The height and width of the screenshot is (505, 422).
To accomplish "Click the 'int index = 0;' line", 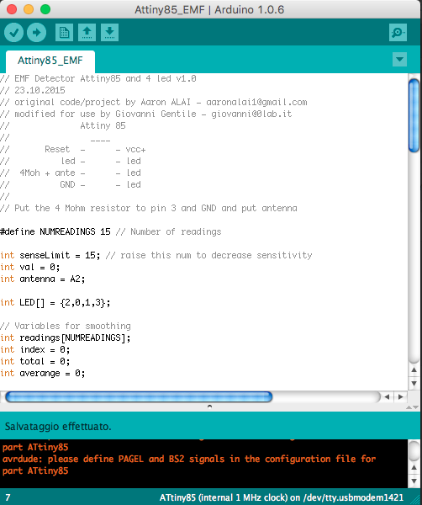I will tap(34, 350).
